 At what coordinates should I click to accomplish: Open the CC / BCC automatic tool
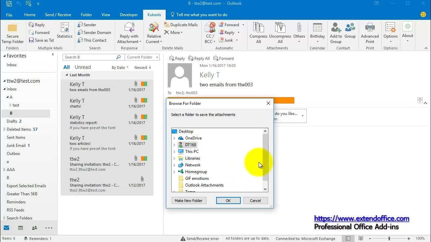click(210, 33)
